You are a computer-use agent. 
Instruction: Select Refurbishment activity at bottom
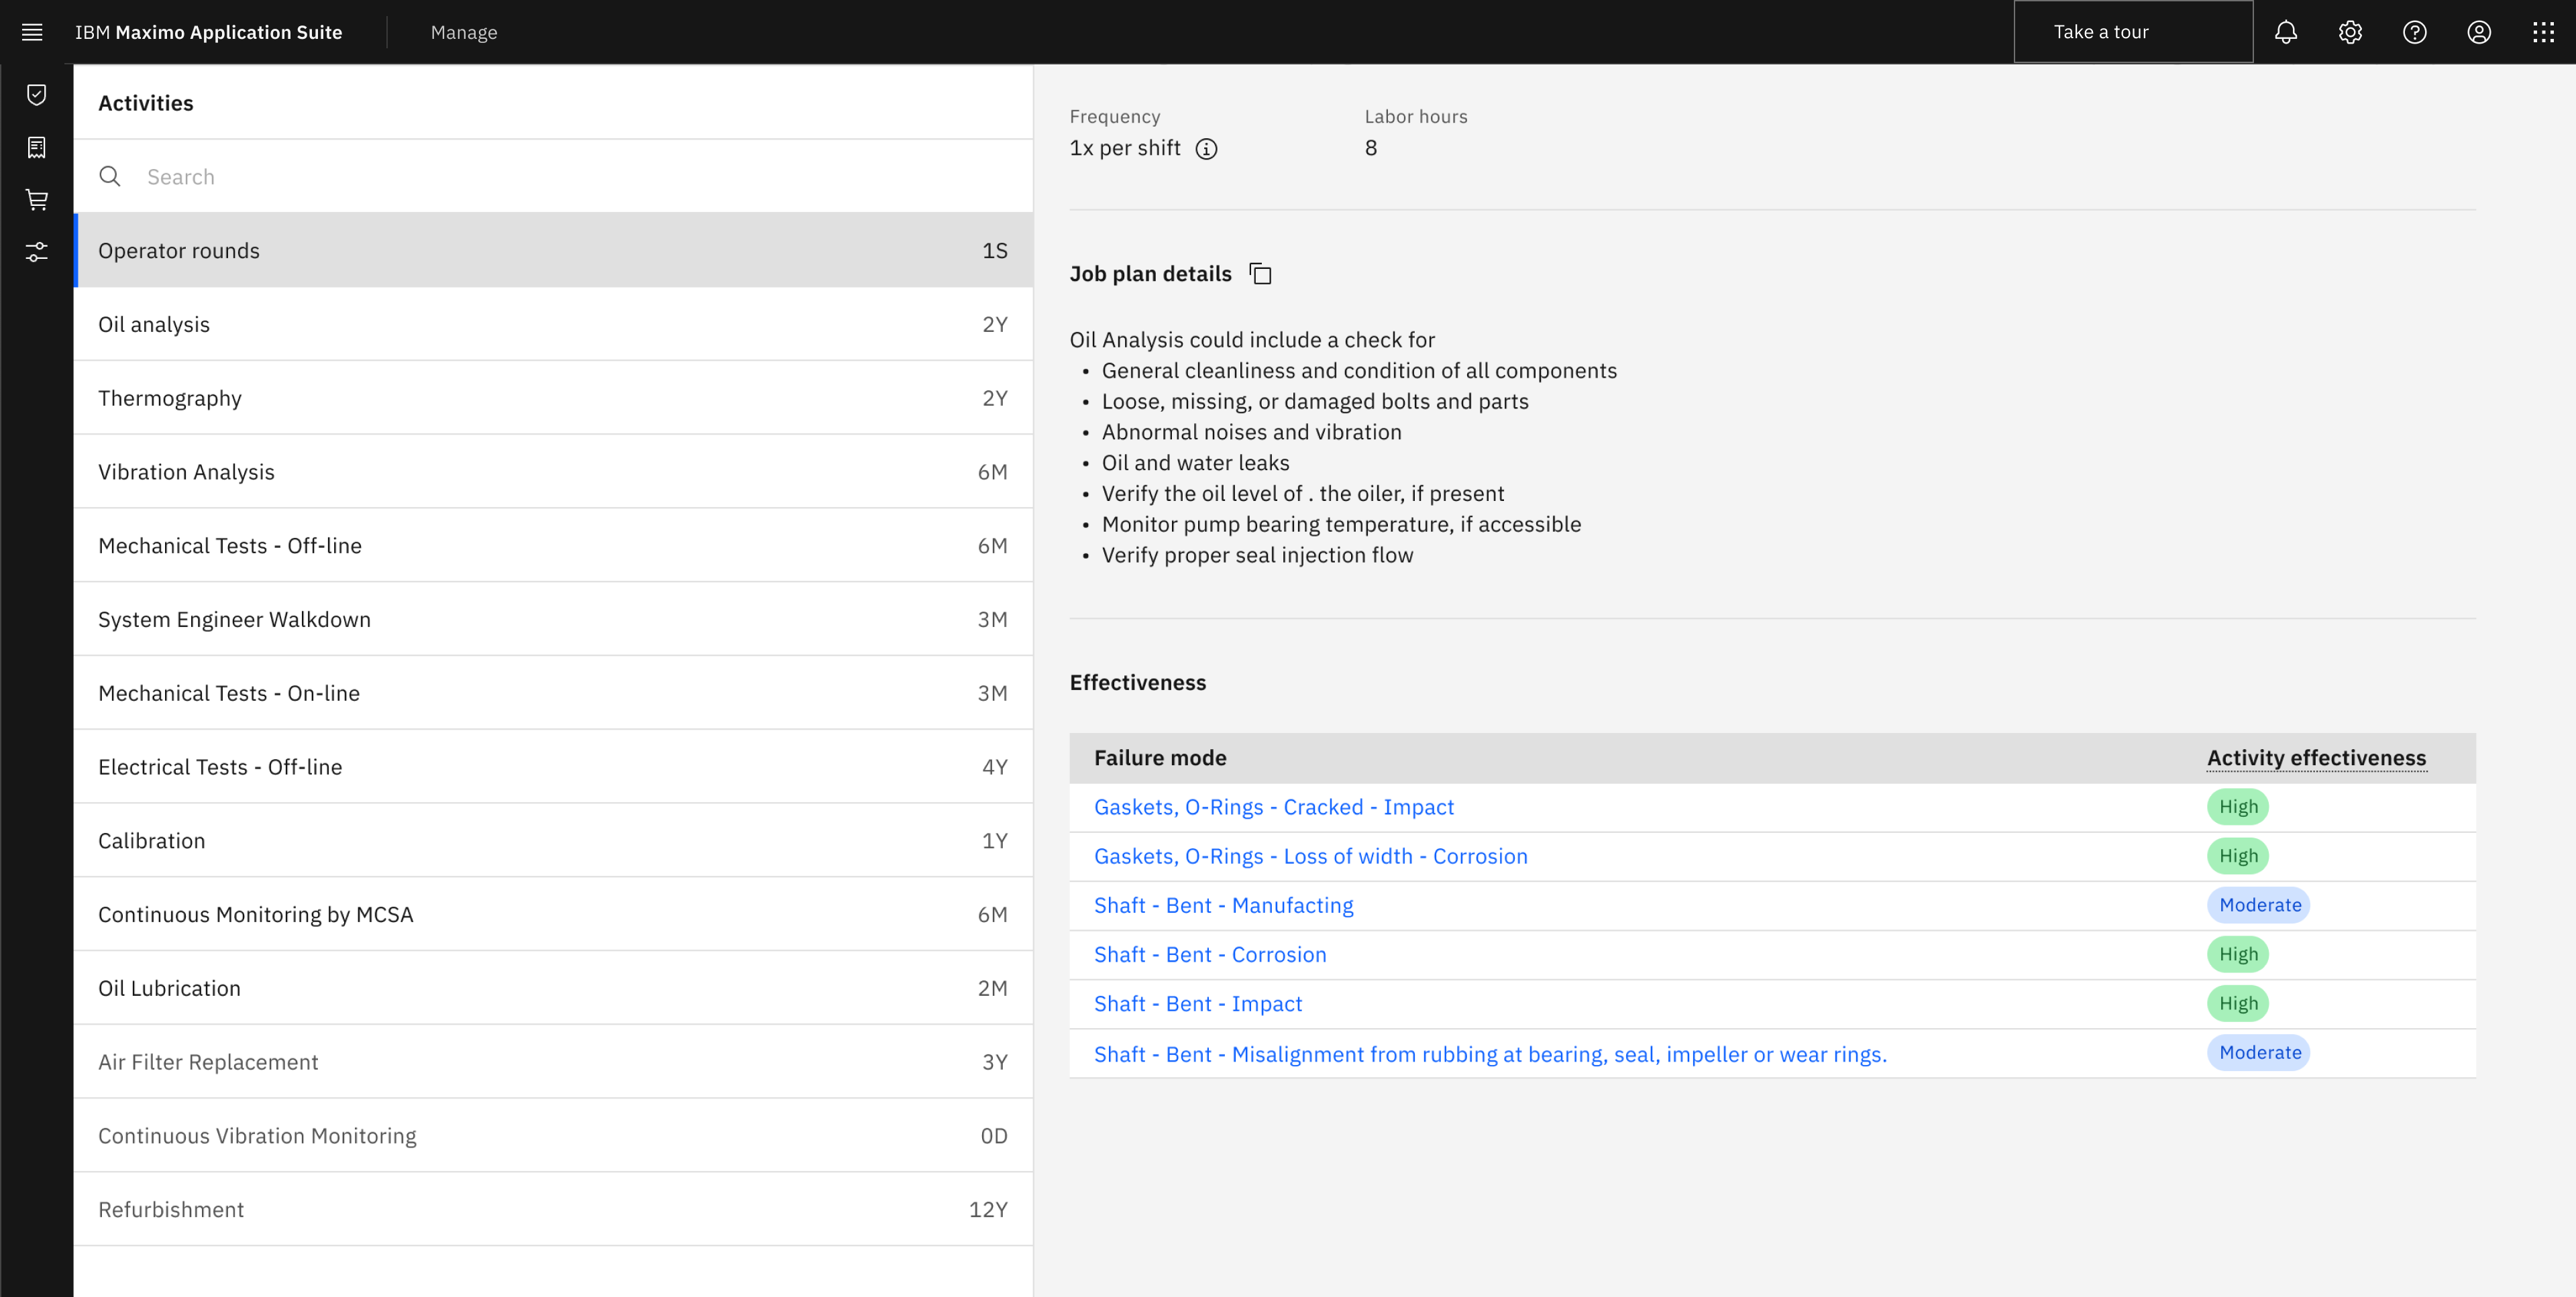pos(553,1209)
